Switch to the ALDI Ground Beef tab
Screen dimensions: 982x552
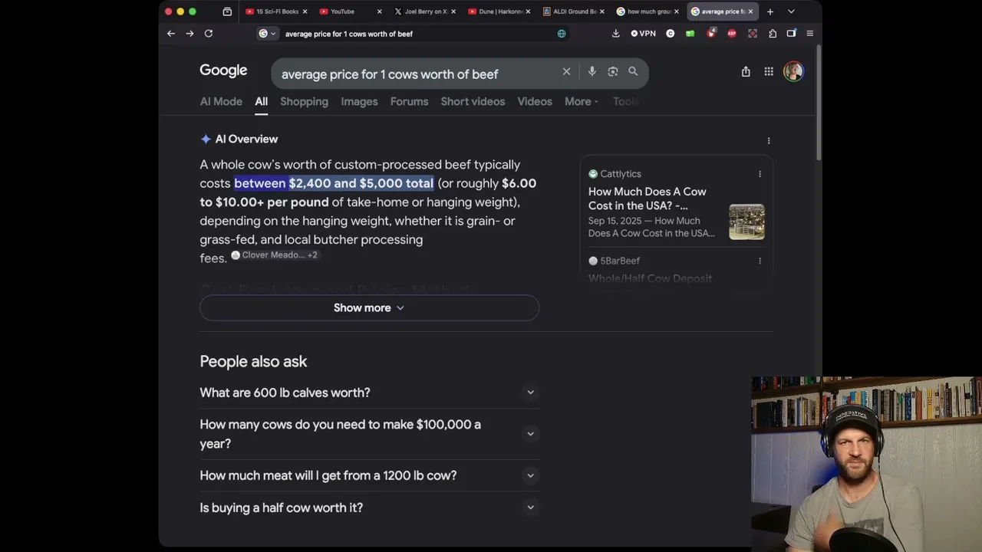click(572, 11)
